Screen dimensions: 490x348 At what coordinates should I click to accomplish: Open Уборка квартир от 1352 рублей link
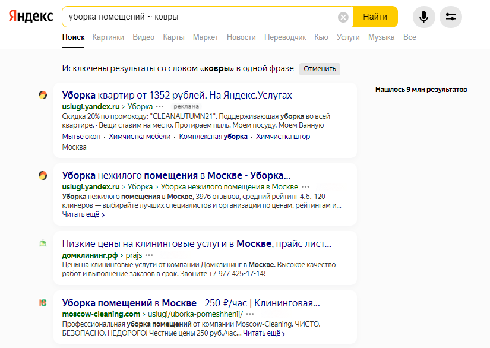pyautogui.click(x=177, y=95)
